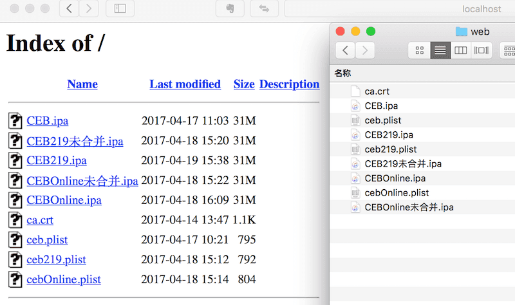Switch Finder to Cover Flow view

(481, 50)
